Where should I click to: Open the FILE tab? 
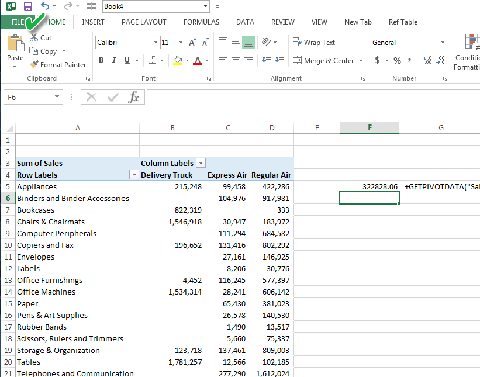click(x=18, y=22)
